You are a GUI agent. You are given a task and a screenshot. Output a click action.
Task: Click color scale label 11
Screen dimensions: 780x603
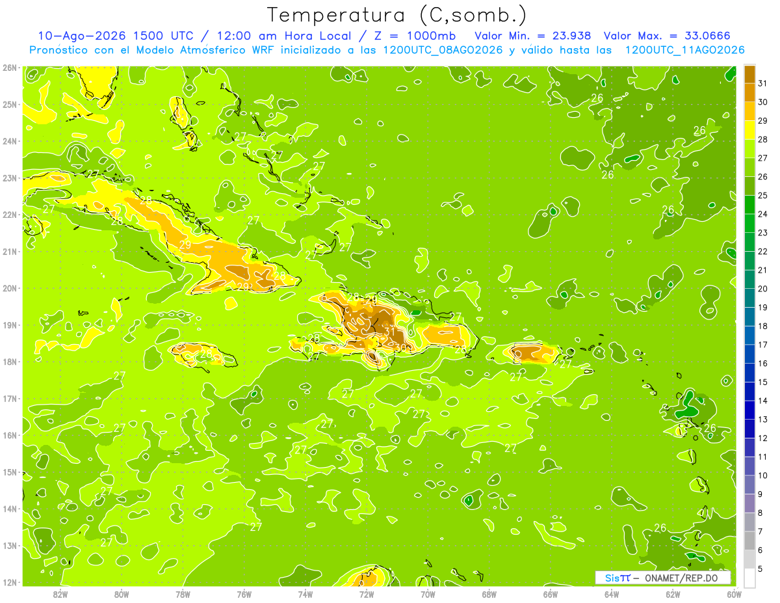762,456
